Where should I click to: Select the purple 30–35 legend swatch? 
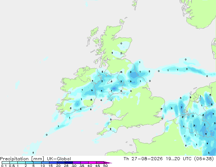click(77, 163)
